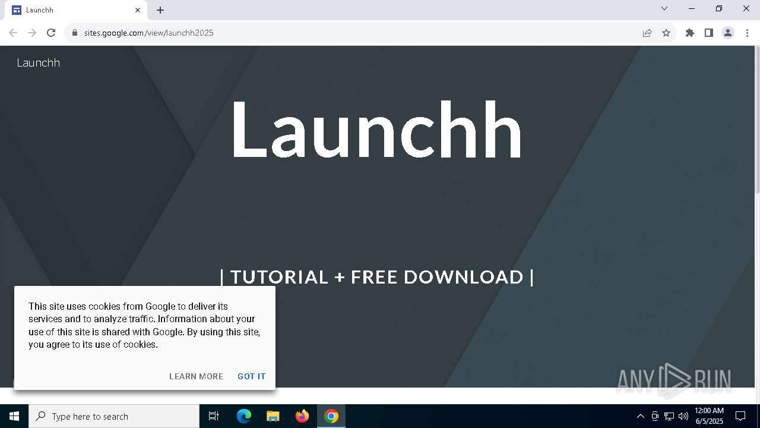Expand the tab search chevron

point(664,8)
